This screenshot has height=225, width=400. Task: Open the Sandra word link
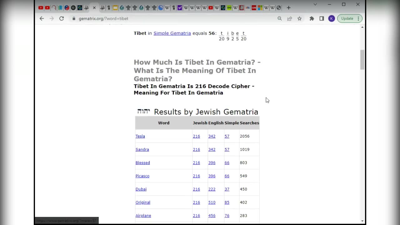point(142,149)
